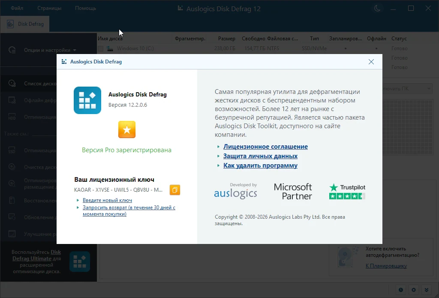Viewport: 439px width, 298px height.
Task: Click the orange Pro star badge
Action: [127, 129]
